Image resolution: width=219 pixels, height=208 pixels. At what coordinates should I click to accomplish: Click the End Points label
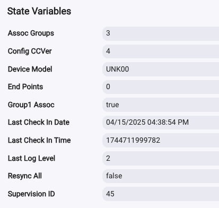point(25,87)
